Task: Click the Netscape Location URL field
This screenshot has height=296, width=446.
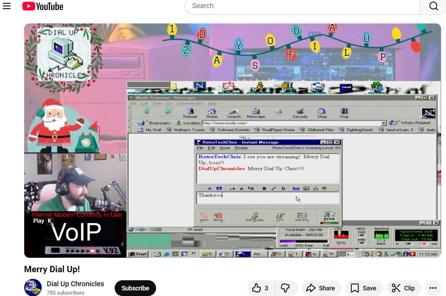Action: 291,123
